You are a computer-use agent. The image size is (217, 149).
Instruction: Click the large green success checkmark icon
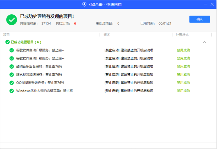[12, 20]
